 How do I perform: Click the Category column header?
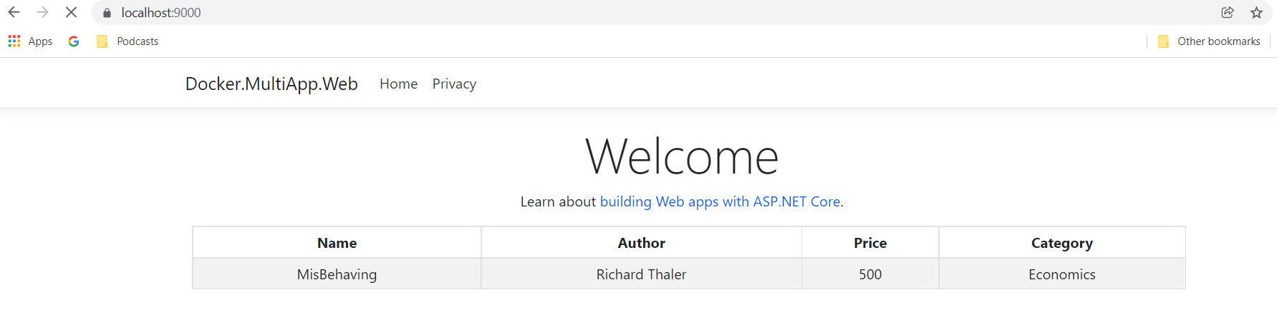1062,243
